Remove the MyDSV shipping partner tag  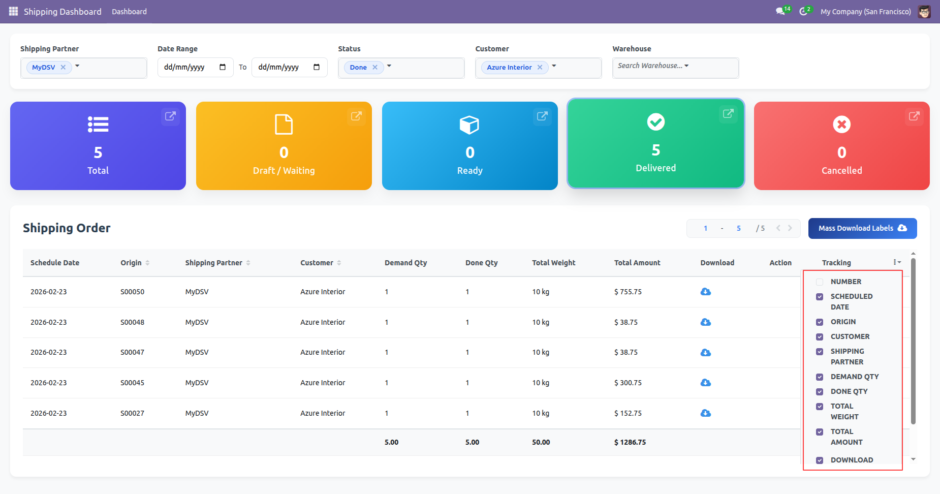[63, 67]
